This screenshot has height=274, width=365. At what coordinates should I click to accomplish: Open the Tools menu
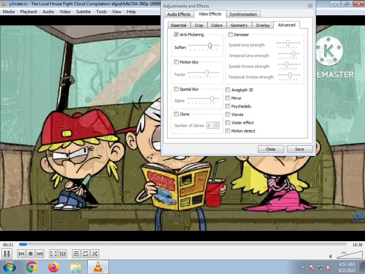102,12
